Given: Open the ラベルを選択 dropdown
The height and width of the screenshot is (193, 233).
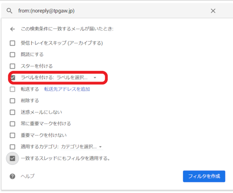Looking at the screenshot, I should 77,78.
